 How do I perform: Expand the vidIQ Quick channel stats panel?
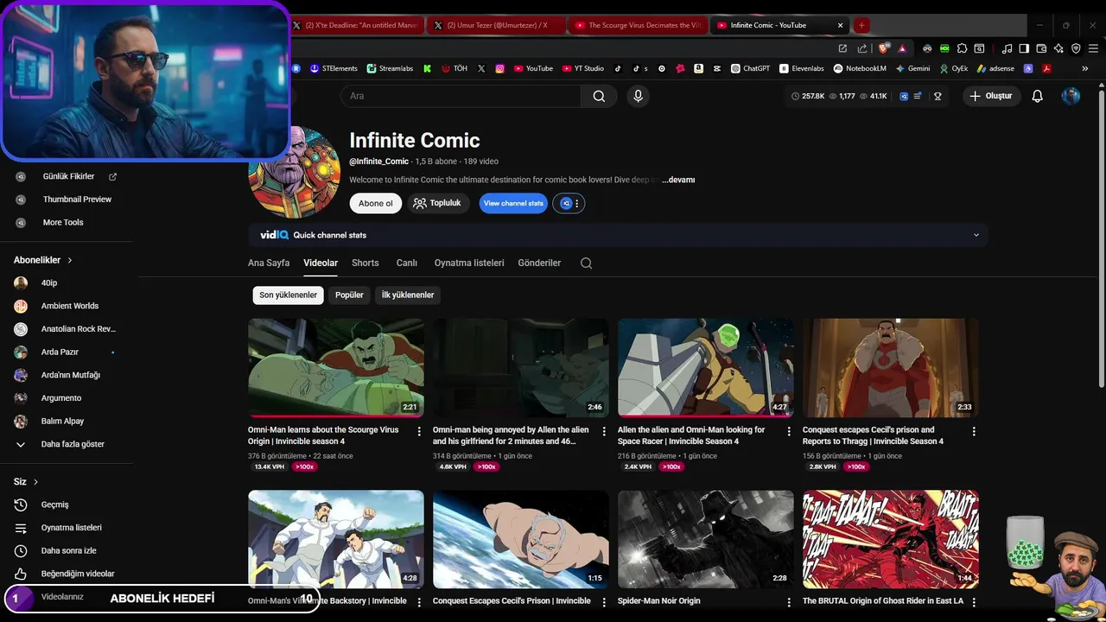[976, 235]
